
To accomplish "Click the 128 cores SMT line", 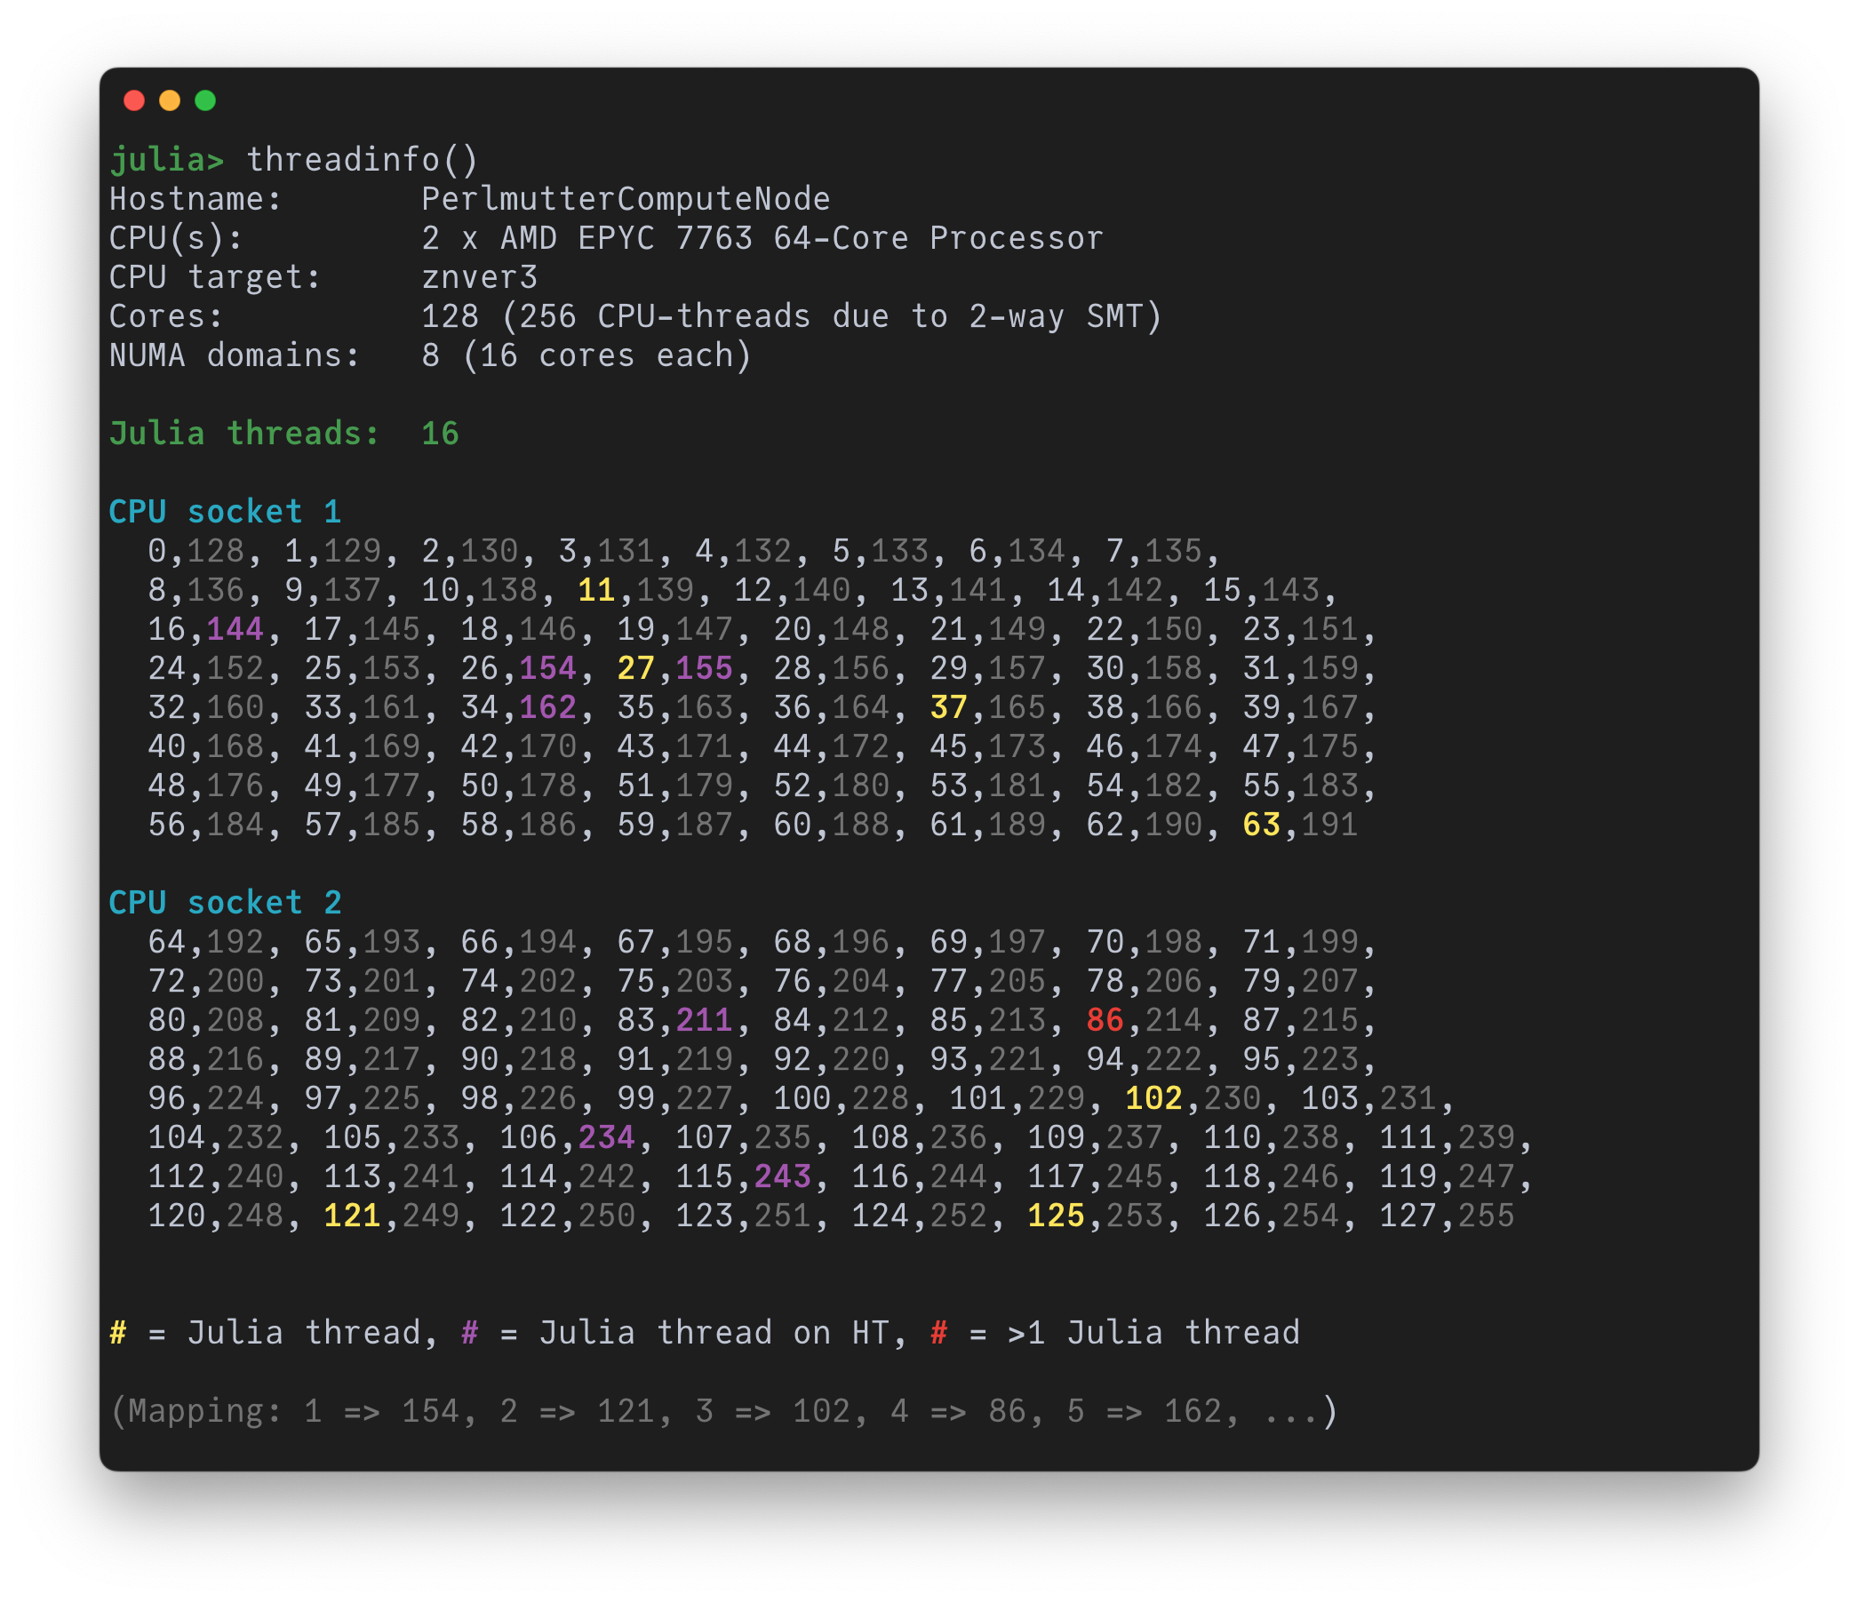I will pyautogui.click(x=793, y=316).
